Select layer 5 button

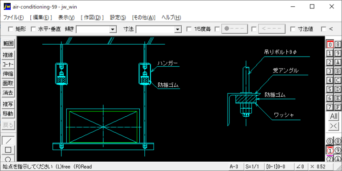[x=330, y=89]
